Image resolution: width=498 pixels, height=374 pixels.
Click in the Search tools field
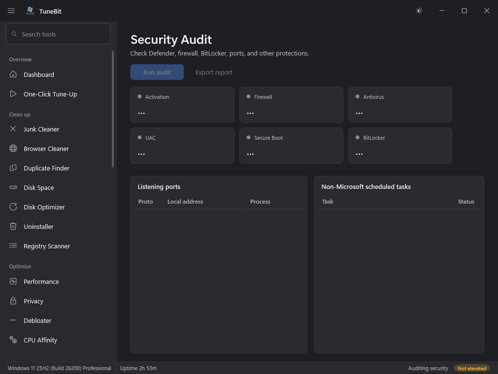(58, 34)
